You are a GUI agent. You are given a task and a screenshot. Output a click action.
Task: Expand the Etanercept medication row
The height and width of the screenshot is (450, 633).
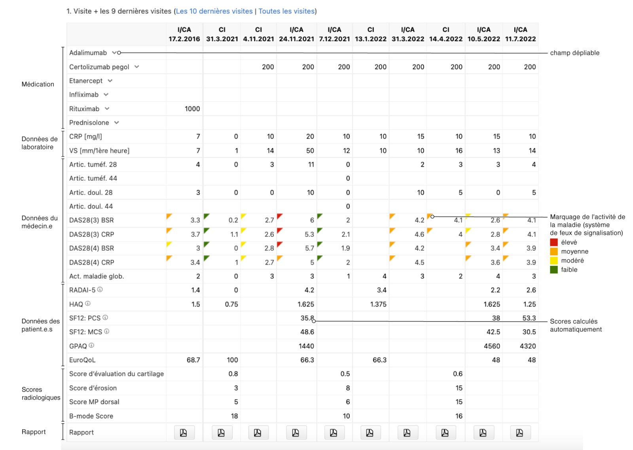pos(110,81)
